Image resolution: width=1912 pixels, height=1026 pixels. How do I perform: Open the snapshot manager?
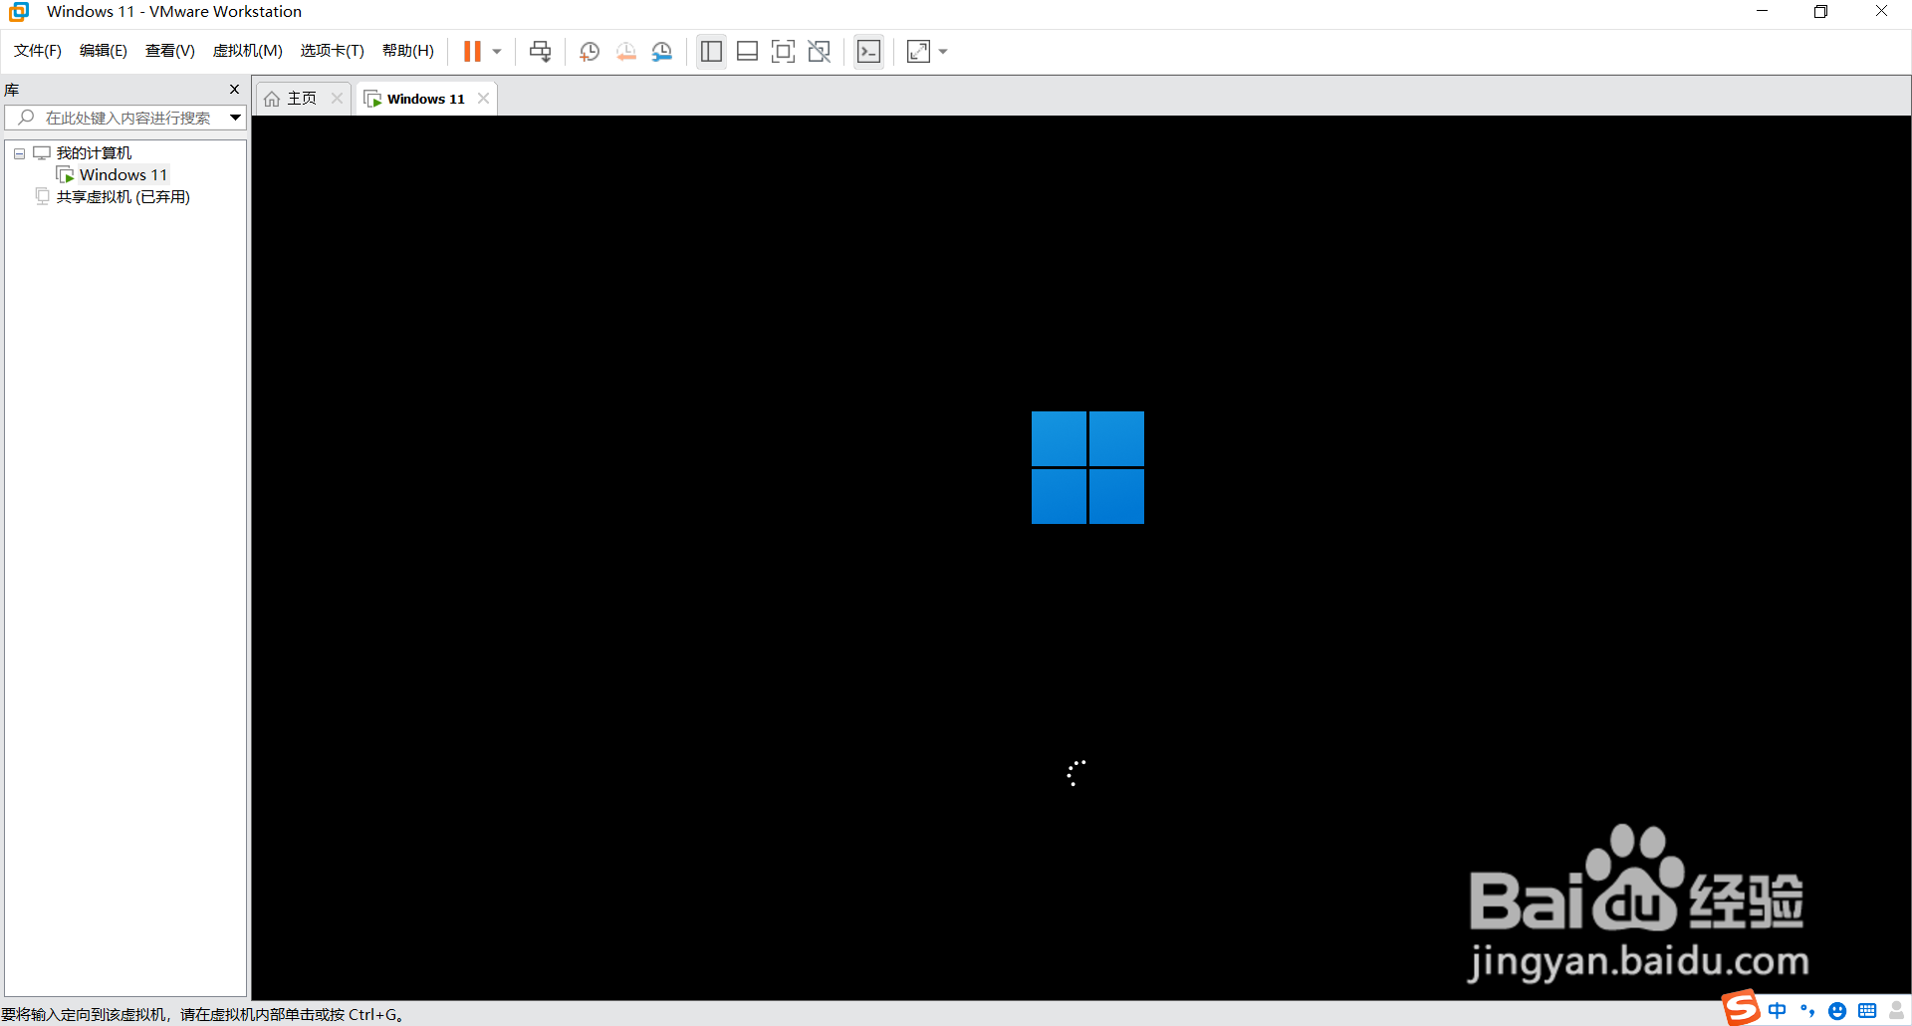coord(661,52)
